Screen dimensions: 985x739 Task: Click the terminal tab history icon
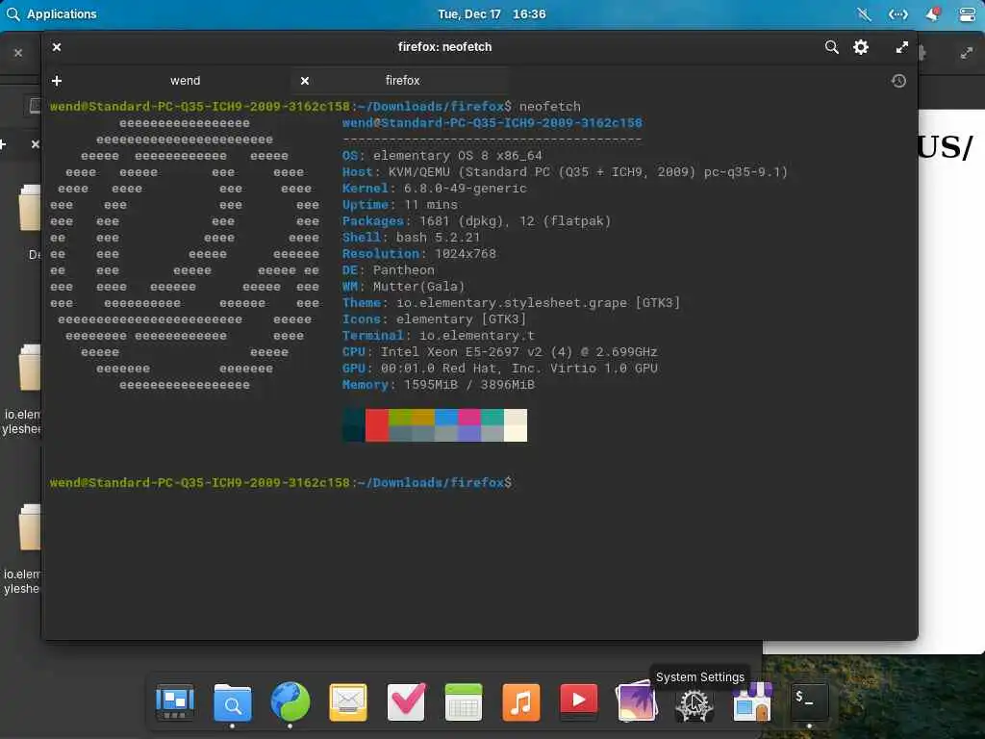coord(898,81)
